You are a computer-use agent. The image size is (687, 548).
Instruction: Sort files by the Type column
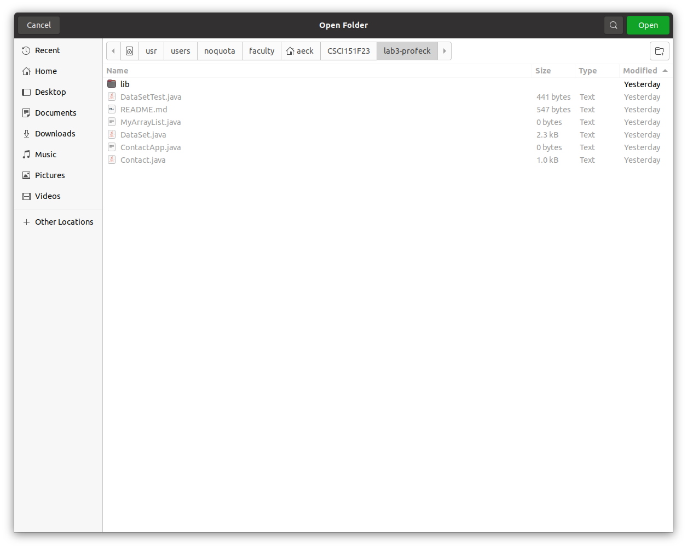587,71
